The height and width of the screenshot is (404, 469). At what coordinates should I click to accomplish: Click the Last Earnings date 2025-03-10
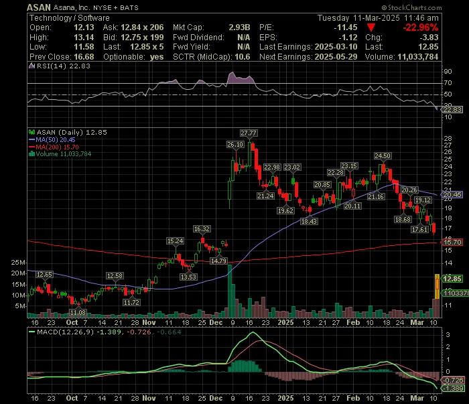coord(336,47)
